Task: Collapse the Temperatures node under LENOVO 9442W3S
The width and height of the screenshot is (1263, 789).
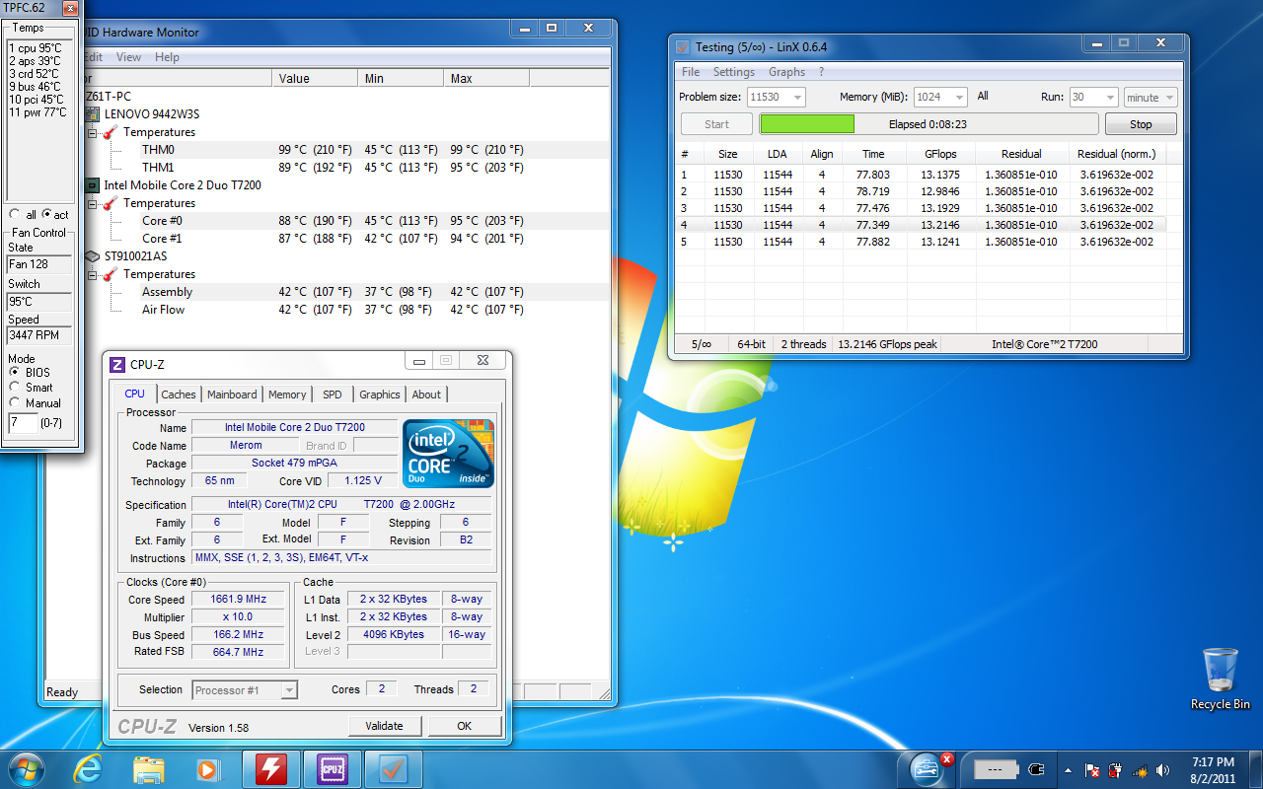Action: [x=93, y=132]
